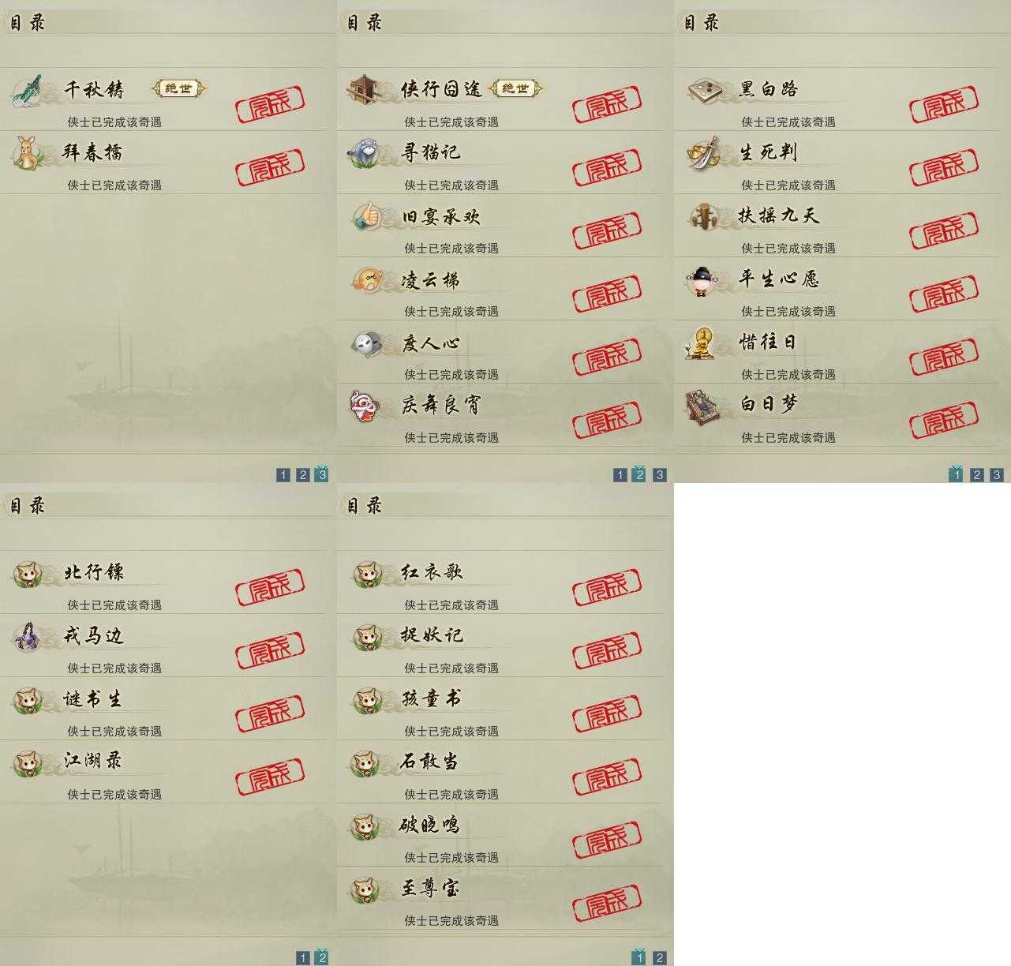This screenshot has width=1011, height=966.
Task: Click the lion dance icon beside 庆舞良宵
Action: (364, 406)
